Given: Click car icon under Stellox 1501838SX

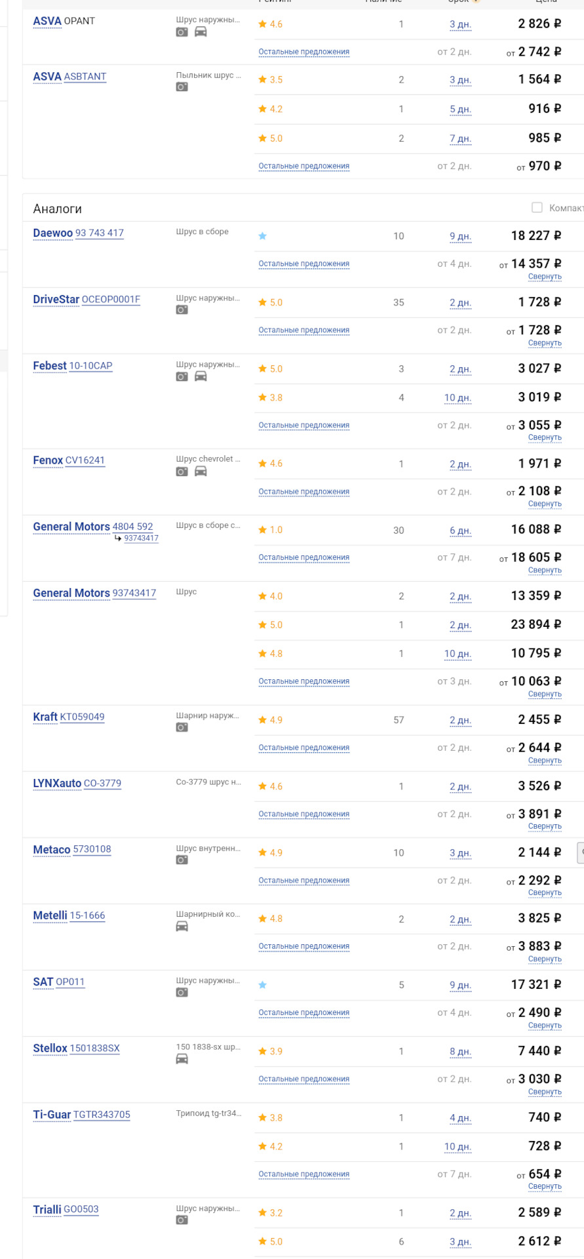Looking at the screenshot, I should coord(182,1059).
